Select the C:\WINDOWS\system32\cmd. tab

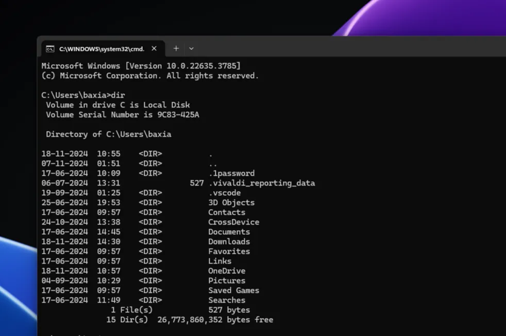point(103,49)
